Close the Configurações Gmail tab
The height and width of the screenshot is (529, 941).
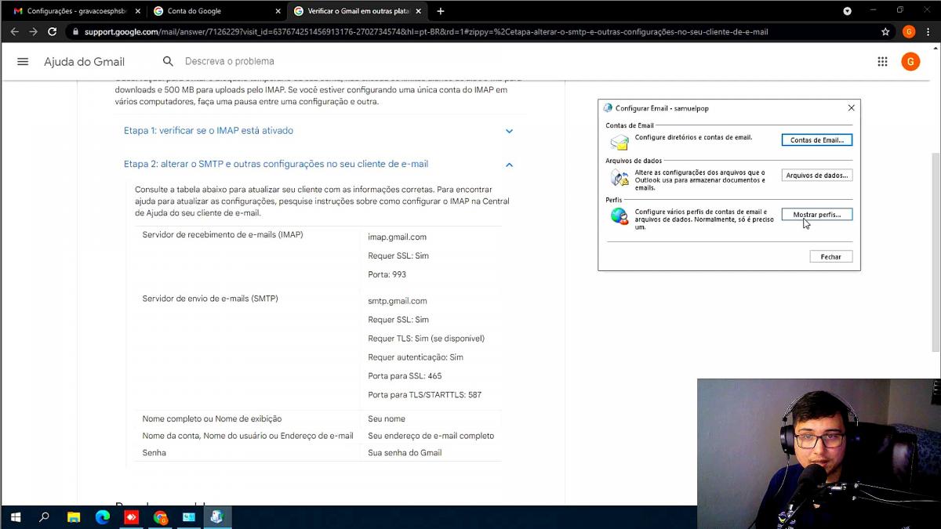click(x=137, y=11)
